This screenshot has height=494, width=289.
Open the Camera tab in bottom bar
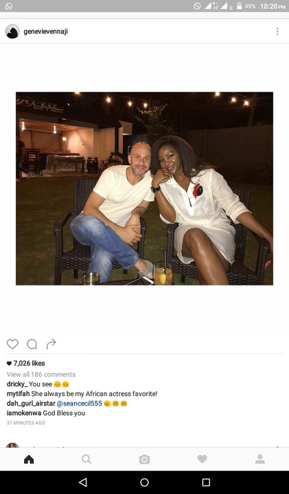coord(144,459)
